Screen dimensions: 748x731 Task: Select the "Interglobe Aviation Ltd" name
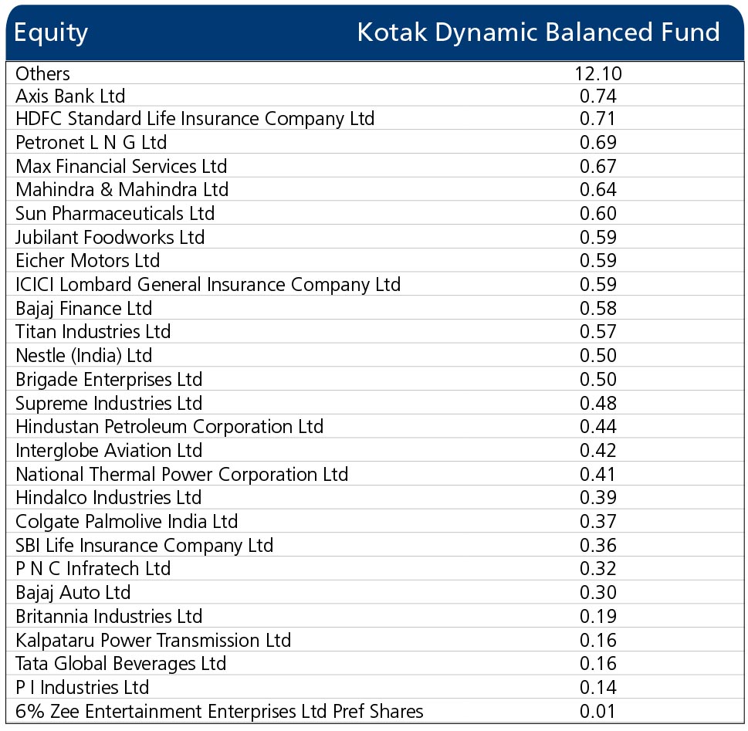pos(110,451)
